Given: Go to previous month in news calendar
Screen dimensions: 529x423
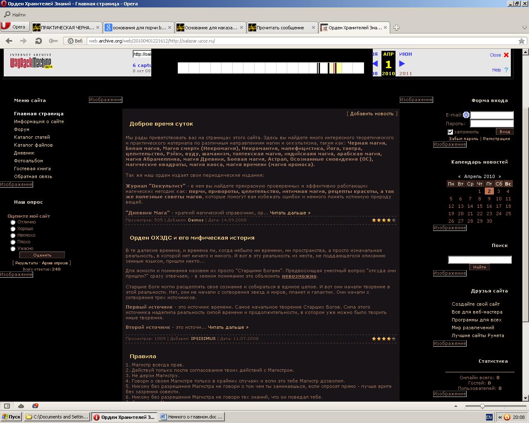Looking at the screenshot, I should 460,176.
